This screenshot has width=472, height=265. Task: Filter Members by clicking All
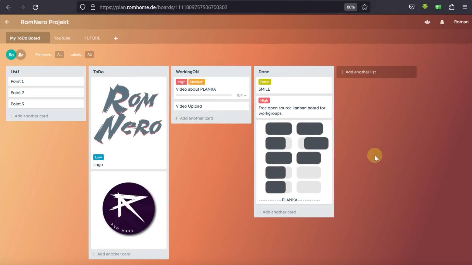tap(59, 55)
